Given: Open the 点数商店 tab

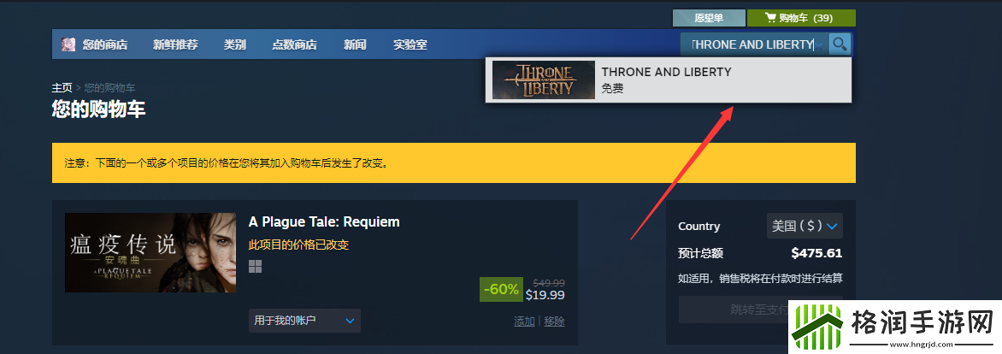Looking at the screenshot, I should [x=295, y=44].
